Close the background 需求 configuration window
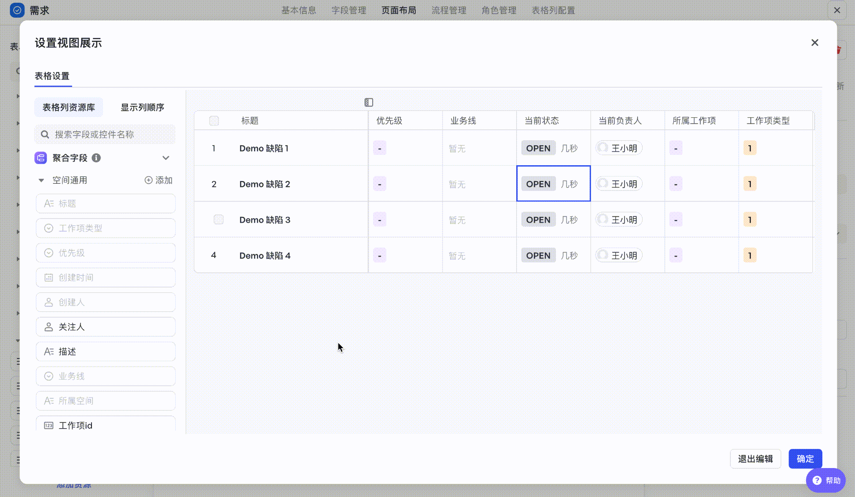The image size is (855, 497). (x=837, y=10)
